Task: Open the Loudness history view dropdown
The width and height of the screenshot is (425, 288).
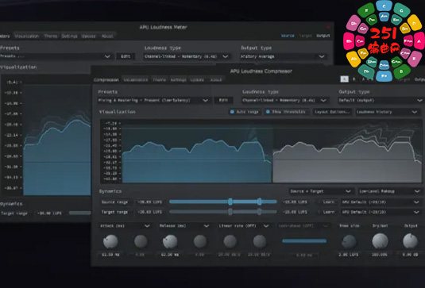Action: [x=387, y=112]
